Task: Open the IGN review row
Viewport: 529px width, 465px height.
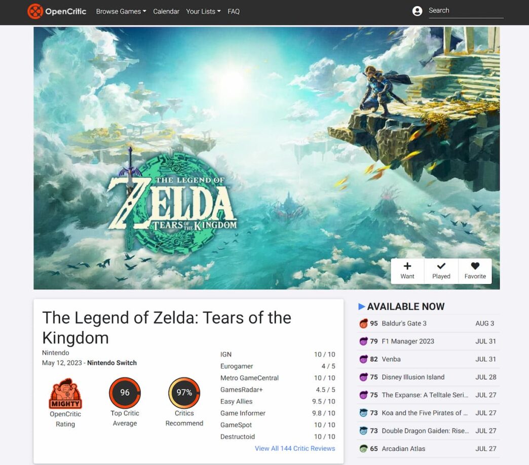Action: pos(278,355)
